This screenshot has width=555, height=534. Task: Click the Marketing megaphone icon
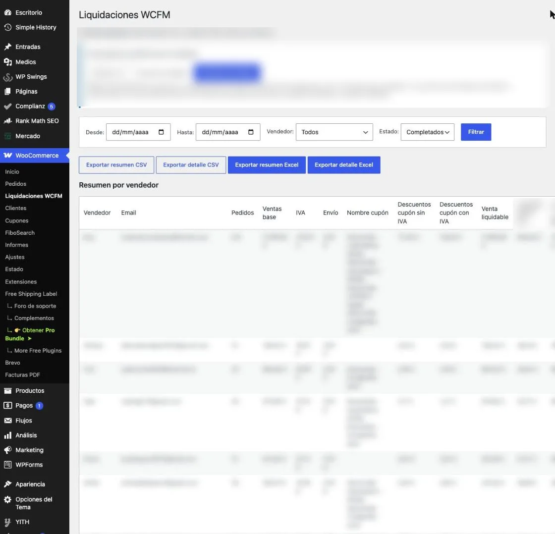pyautogui.click(x=8, y=450)
